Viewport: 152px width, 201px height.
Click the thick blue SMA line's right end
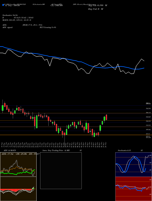(x=144, y=68)
